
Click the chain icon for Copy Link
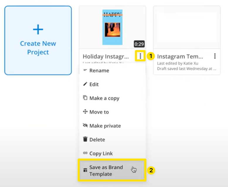coord(85,153)
